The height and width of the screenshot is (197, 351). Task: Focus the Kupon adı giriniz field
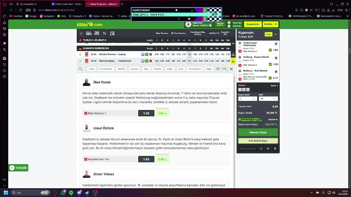pyautogui.click(x=248, y=149)
